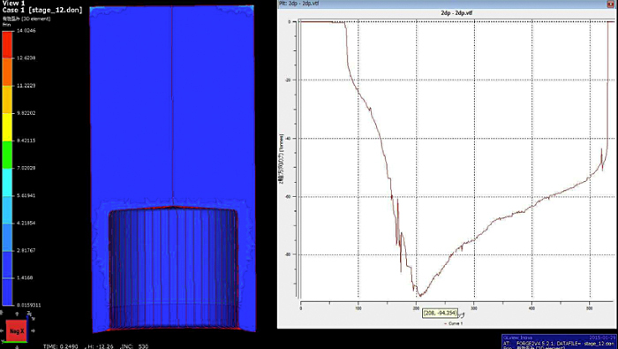Click the [208, -94.354] coordinate tooltip
The image size is (618, 349).
pos(440,314)
